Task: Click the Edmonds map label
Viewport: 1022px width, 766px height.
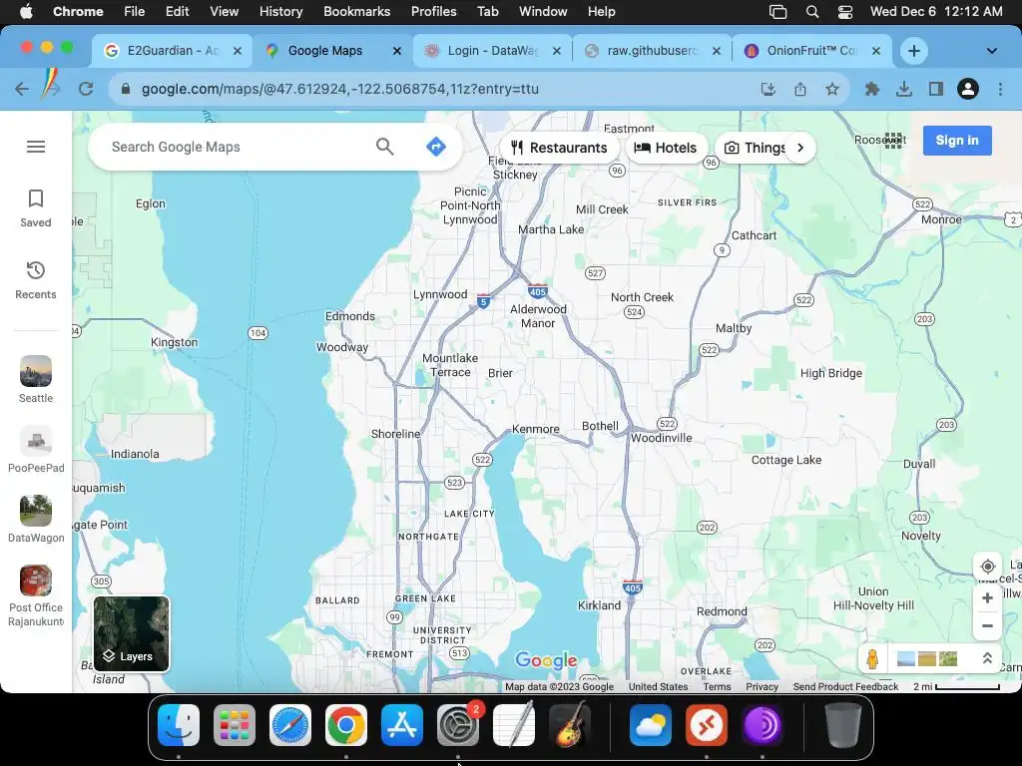Action: (x=350, y=316)
